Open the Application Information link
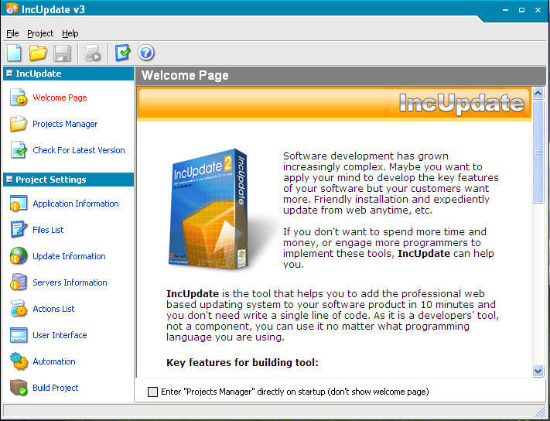The width and height of the screenshot is (550, 421). [75, 204]
